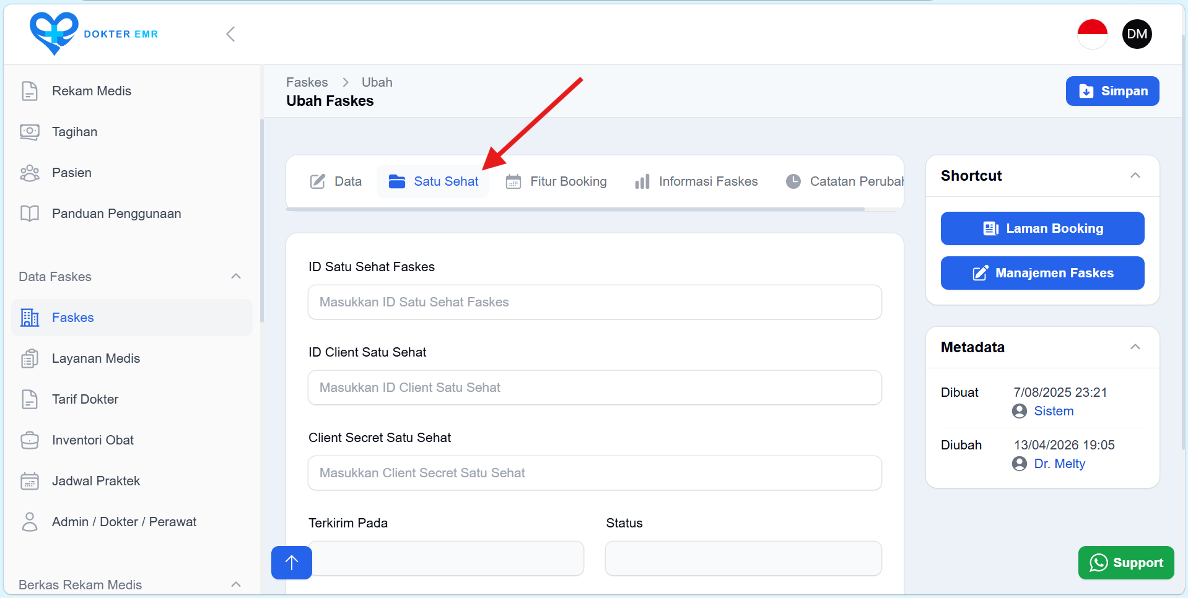Open the DM user avatar menu

pos(1137,34)
